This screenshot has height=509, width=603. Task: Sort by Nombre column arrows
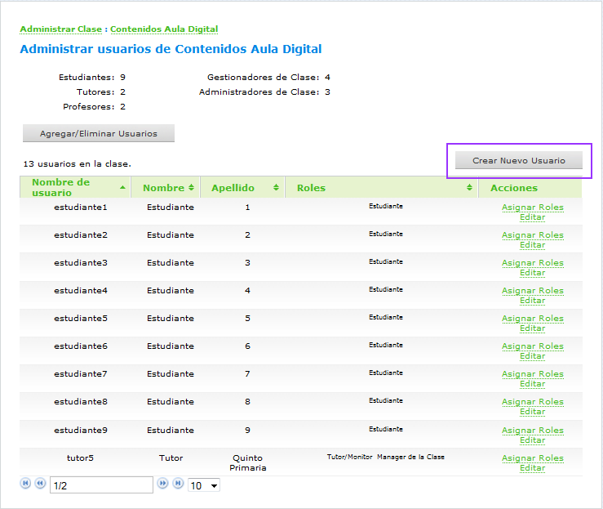coord(191,188)
